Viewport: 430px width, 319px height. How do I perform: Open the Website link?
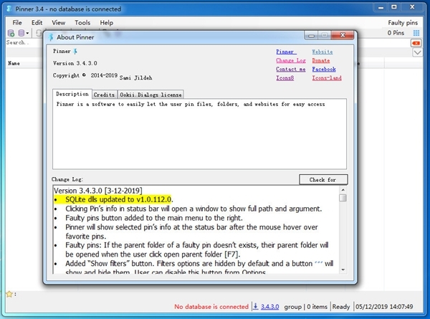pyautogui.click(x=322, y=52)
